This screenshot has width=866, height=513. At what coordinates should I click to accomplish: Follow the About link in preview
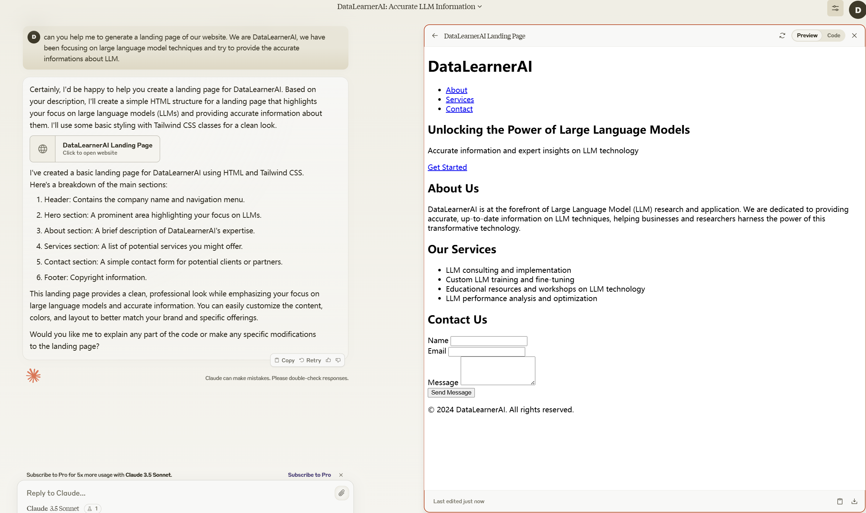click(x=456, y=90)
